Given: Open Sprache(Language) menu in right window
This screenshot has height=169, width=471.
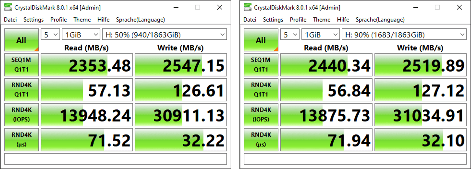Looking at the screenshot, I should click(380, 20).
